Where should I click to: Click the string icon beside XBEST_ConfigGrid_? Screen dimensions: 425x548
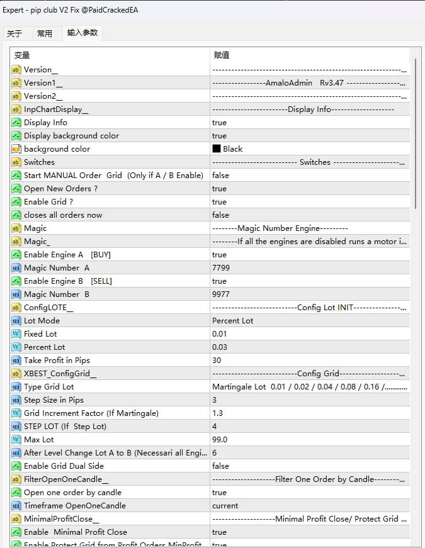[16, 374]
